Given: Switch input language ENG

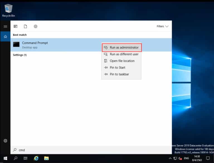Looking at the screenshot, I should [186, 158].
